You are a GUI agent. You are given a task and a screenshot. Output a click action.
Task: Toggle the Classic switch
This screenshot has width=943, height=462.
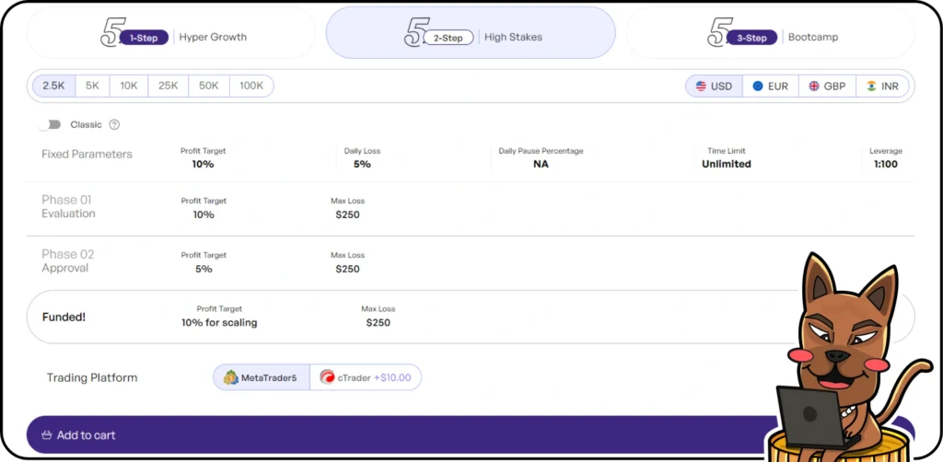tap(50, 124)
